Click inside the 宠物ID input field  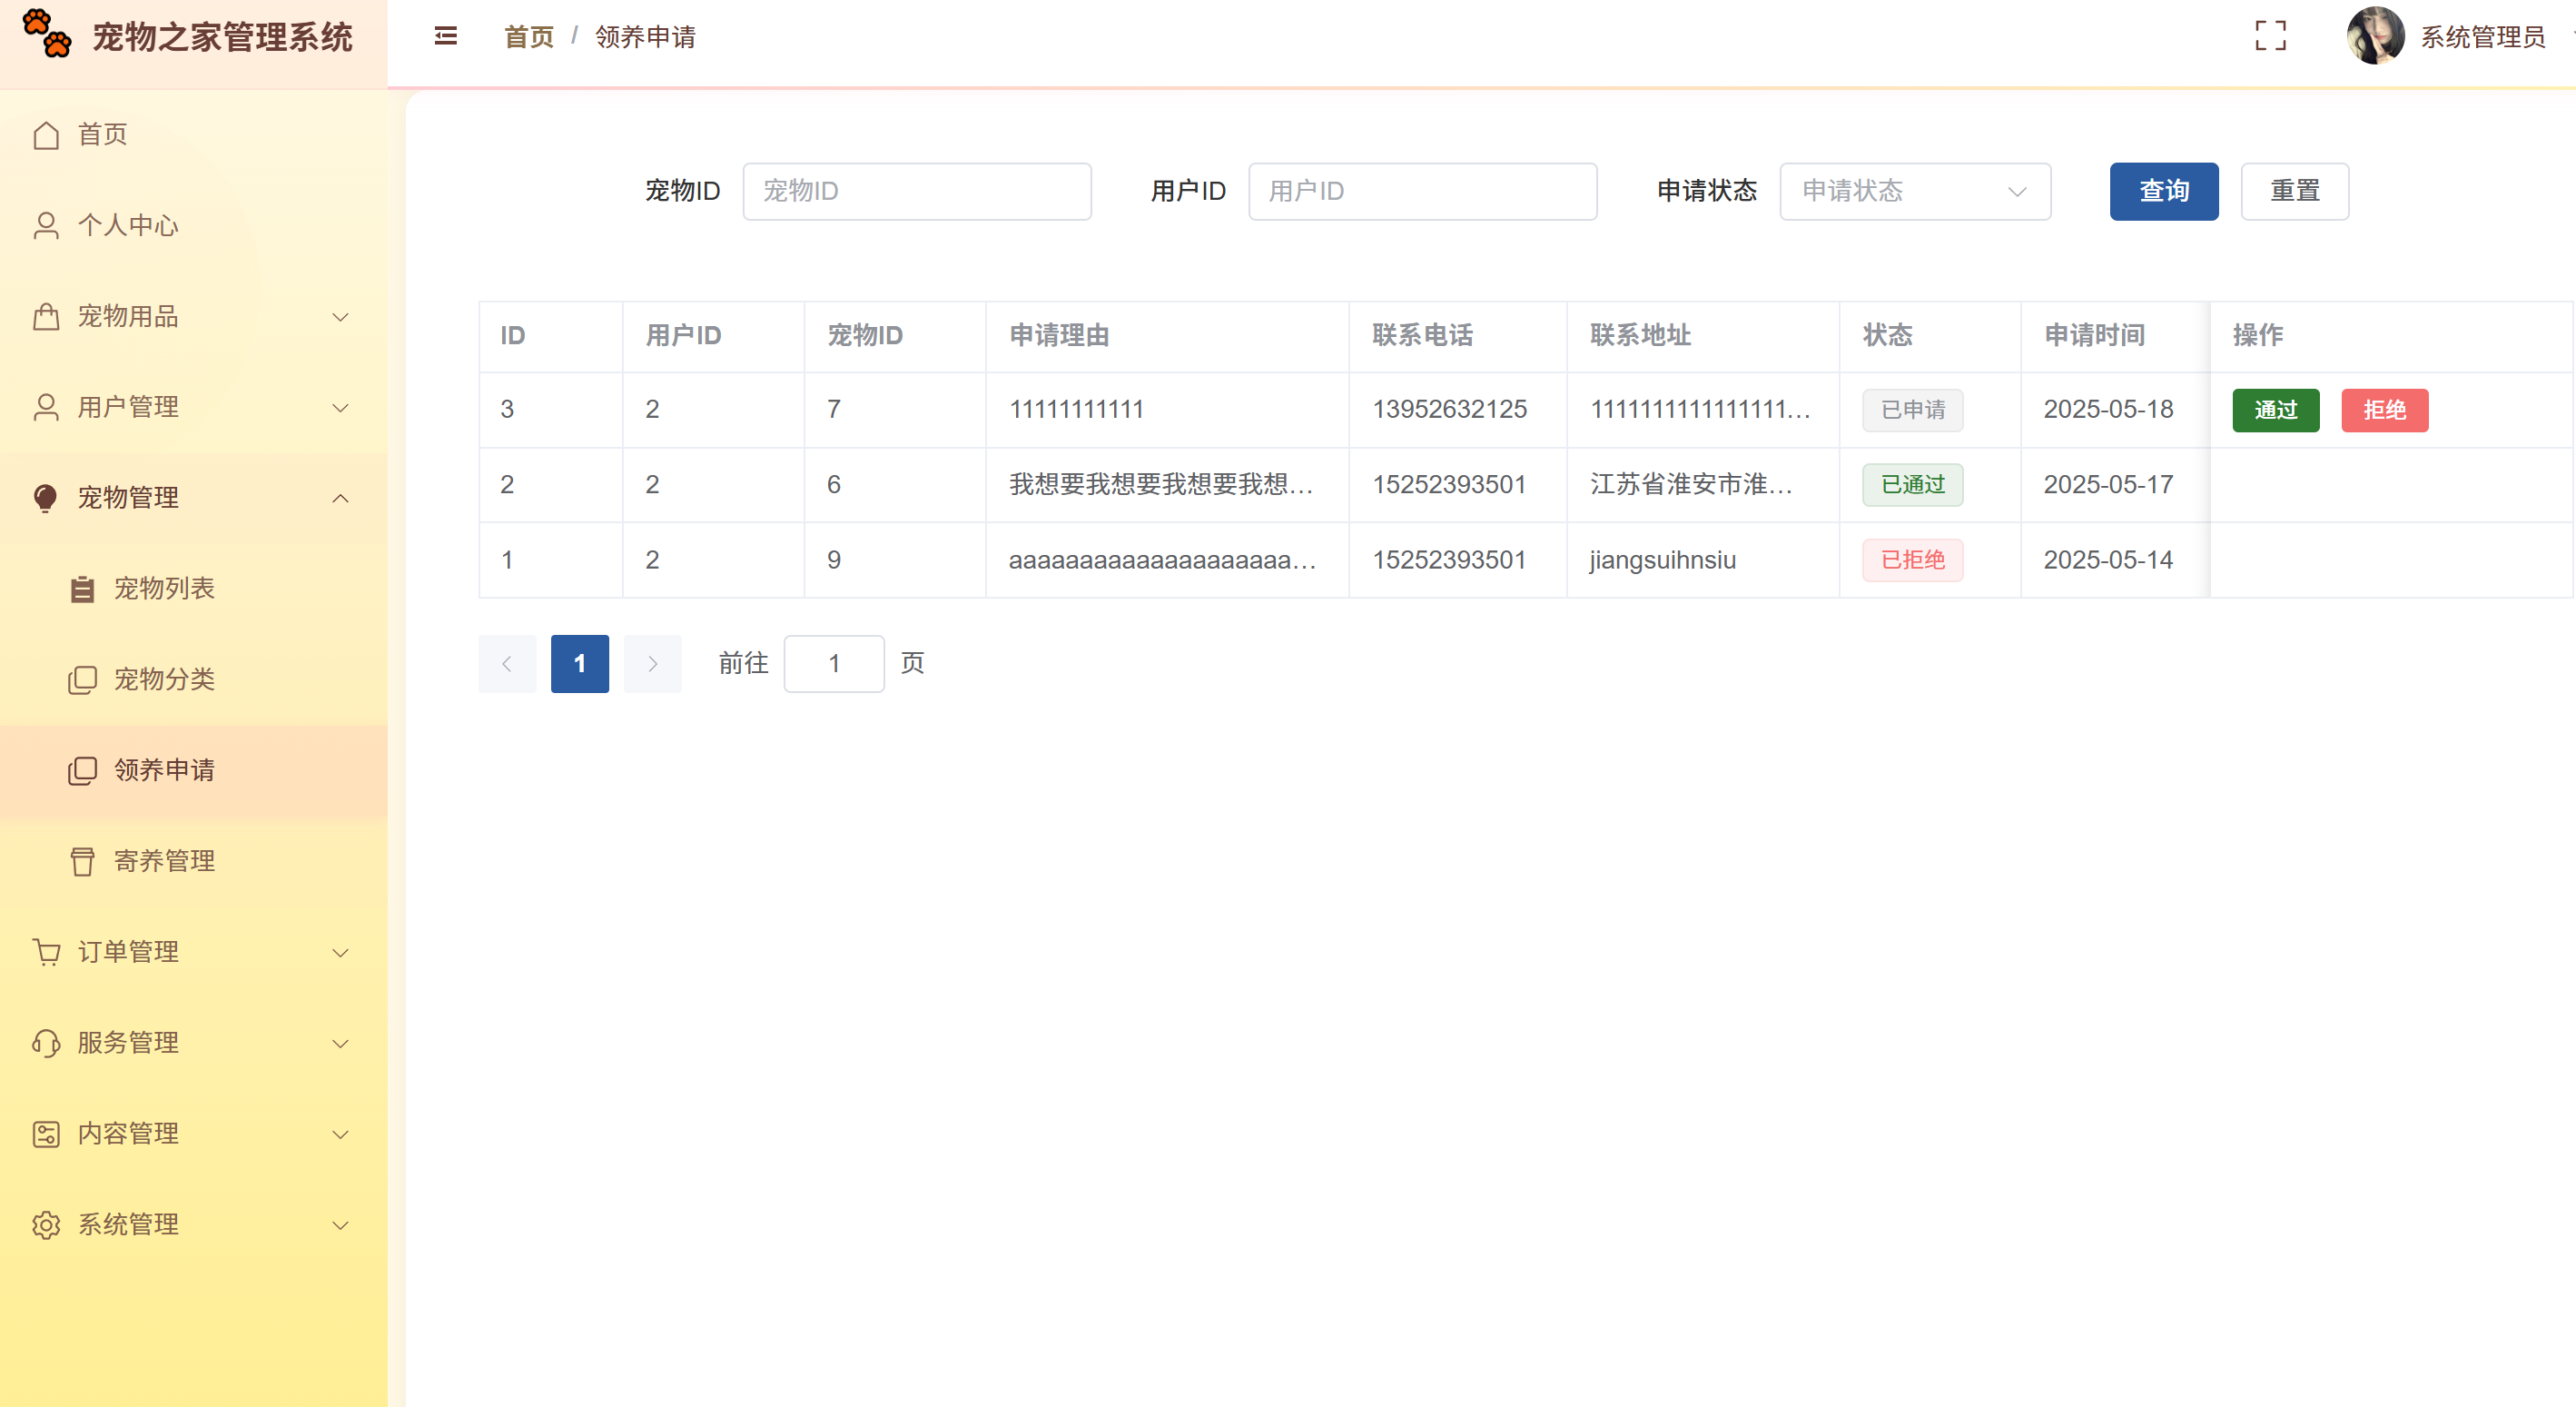point(916,191)
